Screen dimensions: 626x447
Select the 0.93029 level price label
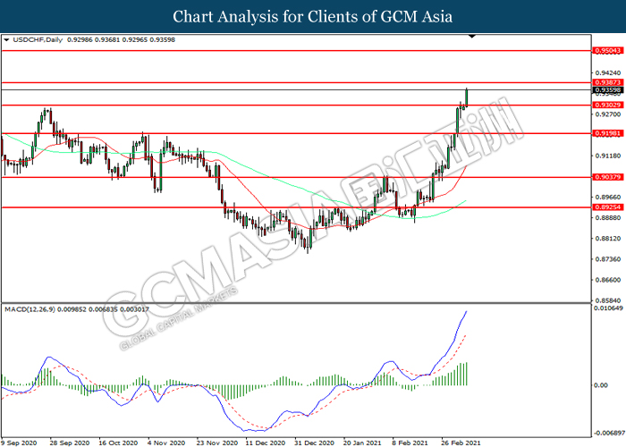[x=608, y=105]
